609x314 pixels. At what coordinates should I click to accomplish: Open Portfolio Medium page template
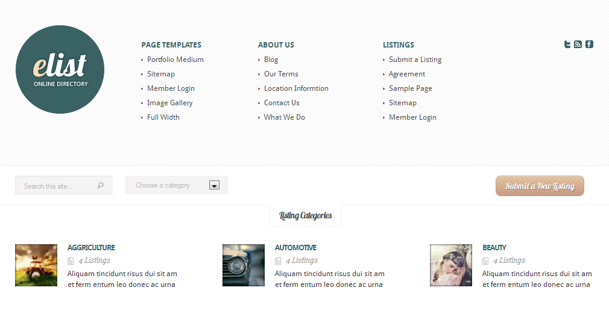[175, 60]
